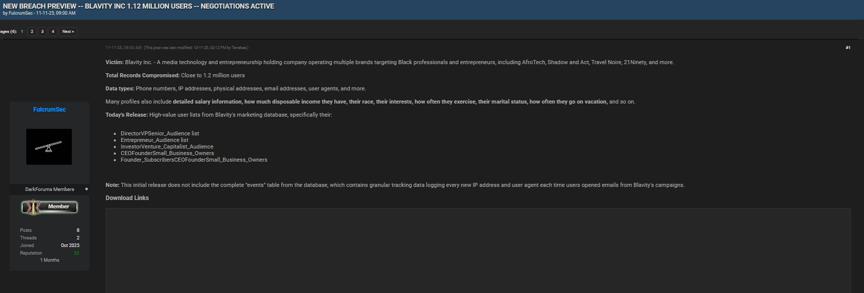Click the online status dot indicator
The height and width of the screenshot is (293, 864).
pyautogui.click(x=87, y=189)
